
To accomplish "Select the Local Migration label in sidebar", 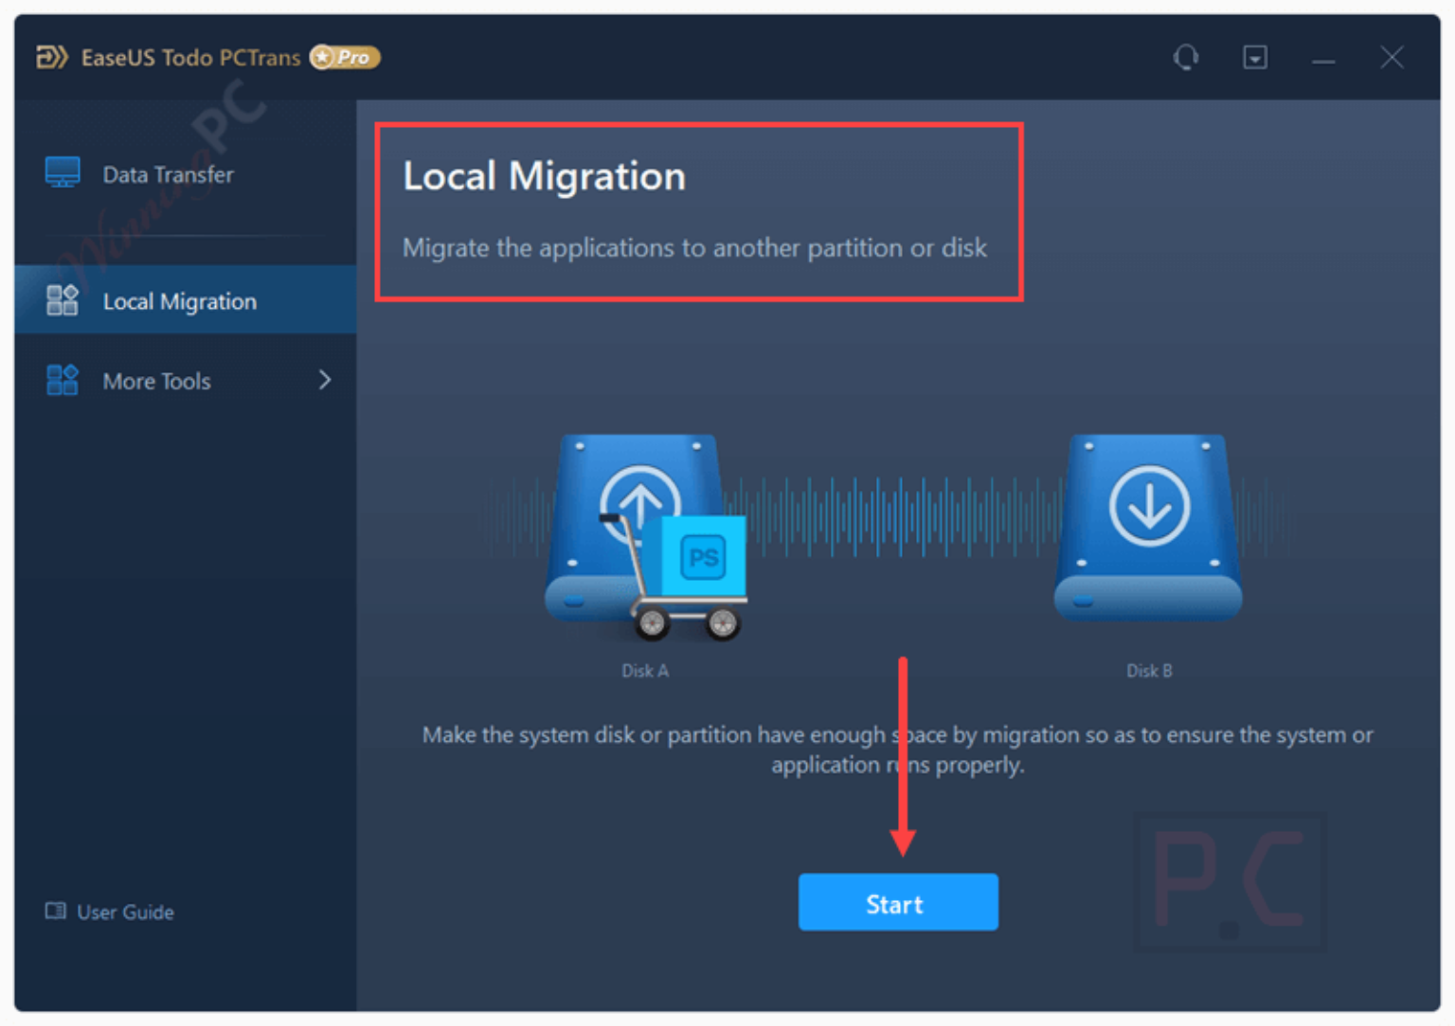I will pos(180,301).
